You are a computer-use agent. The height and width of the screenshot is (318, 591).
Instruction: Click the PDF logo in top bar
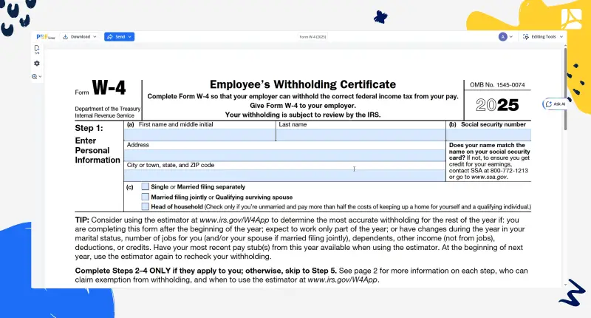tap(46, 36)
